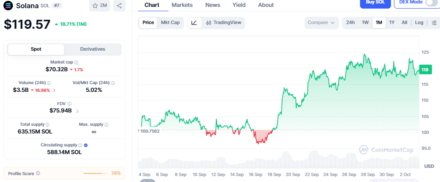Select the line chart icon
Viewport: 440px width, 182px height.
(x=194, y=23)
